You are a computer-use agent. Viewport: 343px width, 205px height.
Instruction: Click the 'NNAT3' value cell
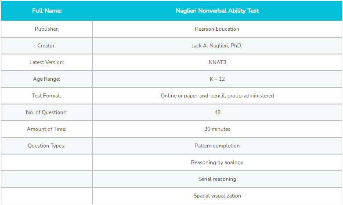tap(217, 62)
